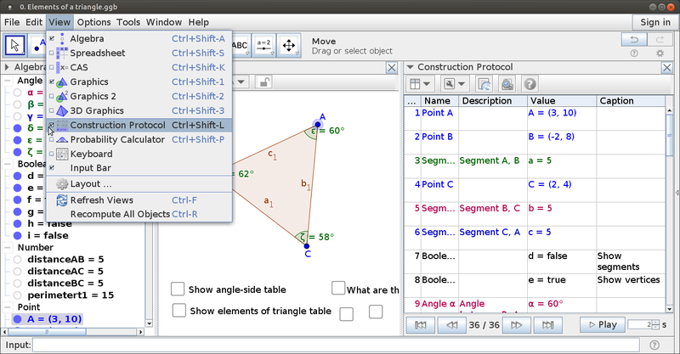The image size is (680, 354).
Task: Open the Options menu
Action: pyautogui.click(x=94, y=22)
